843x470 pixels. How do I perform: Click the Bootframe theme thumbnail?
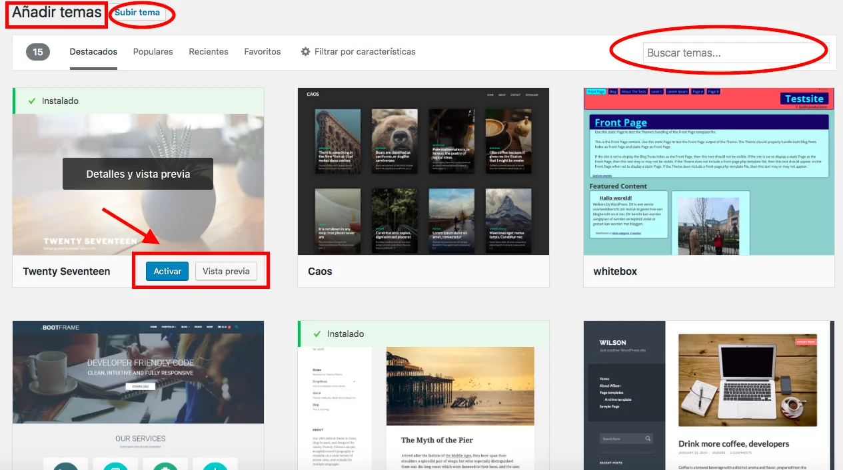coord(138,395)
